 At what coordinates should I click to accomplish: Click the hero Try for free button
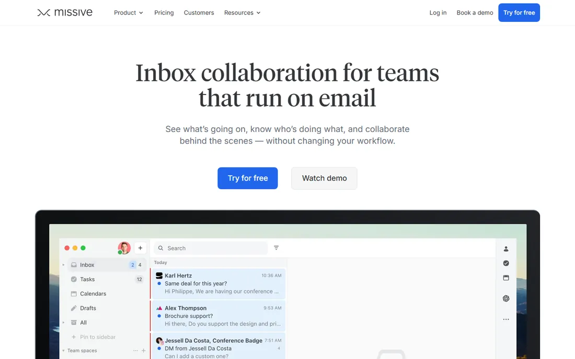tap(248, 178)
